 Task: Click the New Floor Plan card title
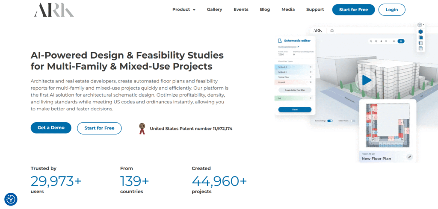pyautogui.click(x=376, y=159)
